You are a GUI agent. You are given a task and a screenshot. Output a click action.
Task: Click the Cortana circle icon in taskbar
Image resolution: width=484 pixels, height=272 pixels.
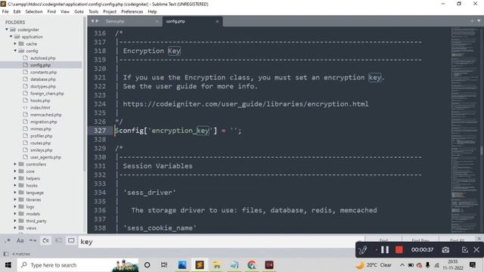pos(147,265)
